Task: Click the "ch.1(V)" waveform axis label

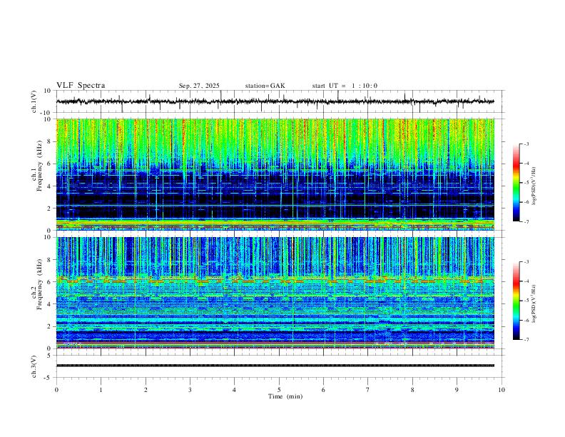Action: [34, 101]
